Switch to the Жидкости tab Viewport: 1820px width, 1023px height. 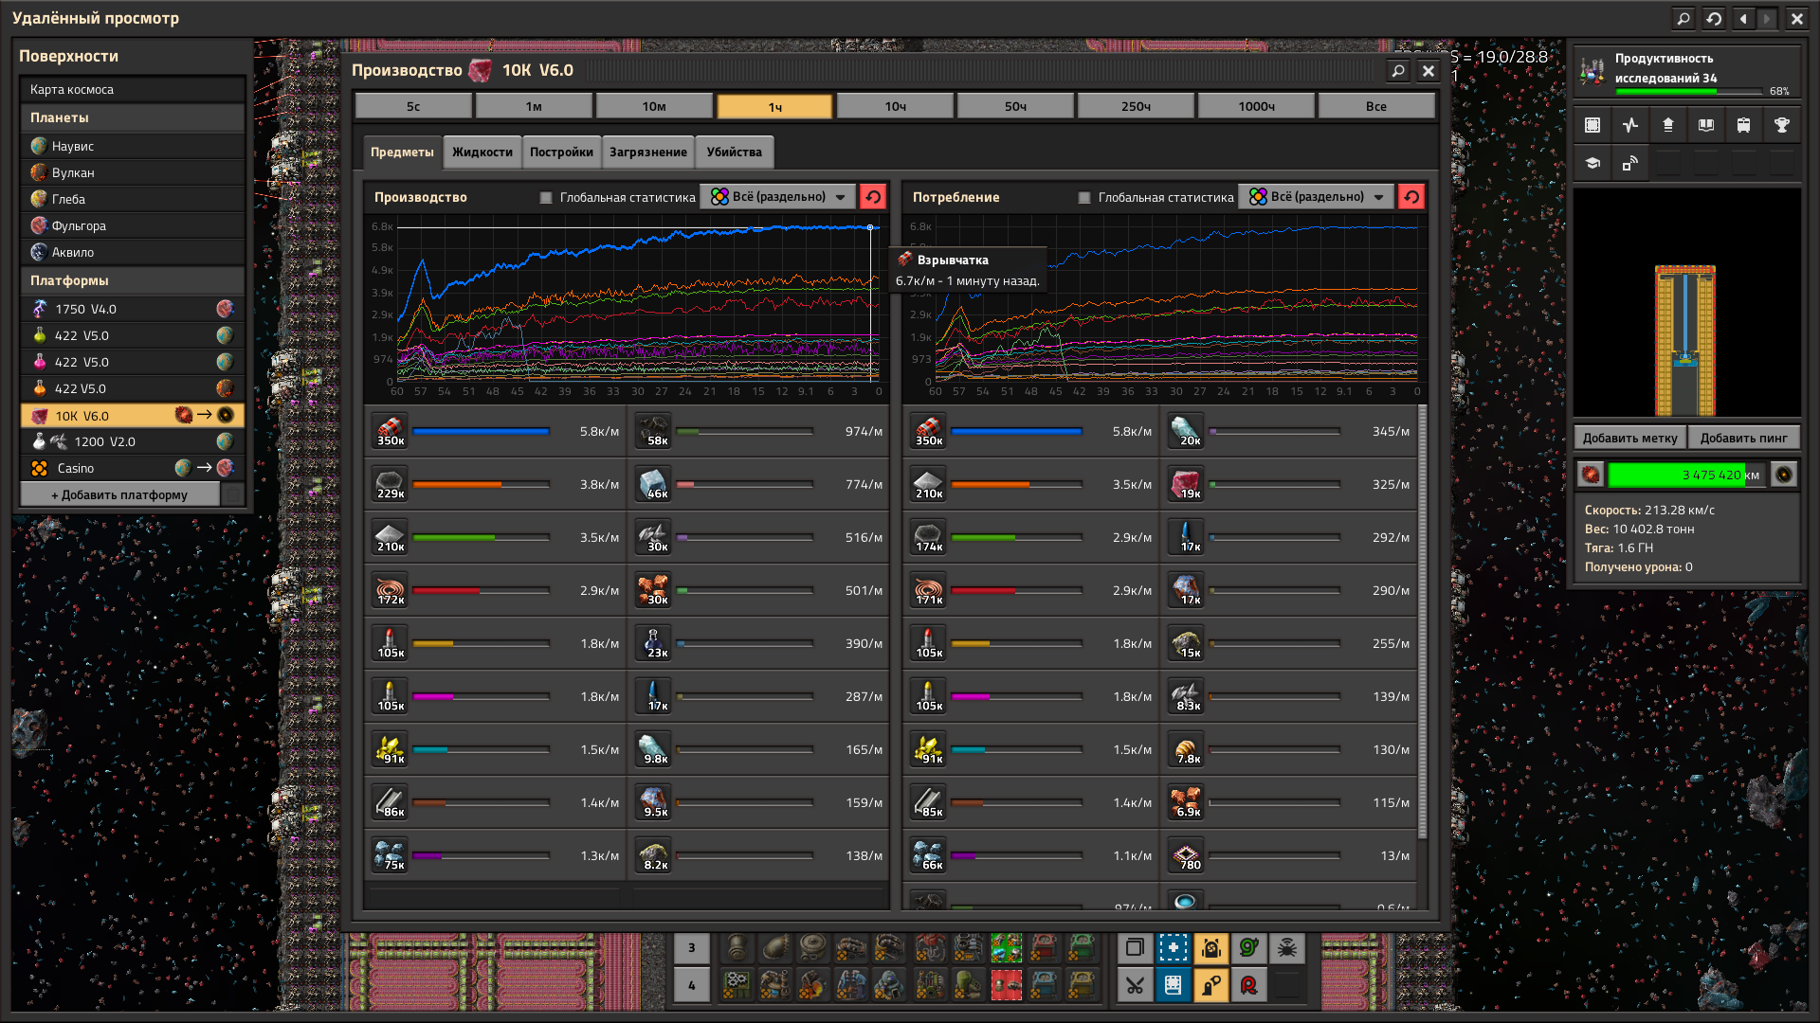tap(482, 153)
